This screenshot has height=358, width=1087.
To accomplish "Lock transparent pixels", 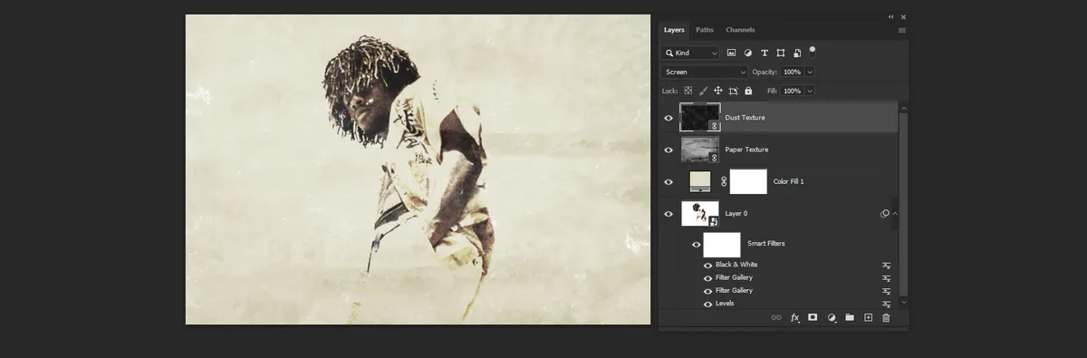I will point(688,91).
